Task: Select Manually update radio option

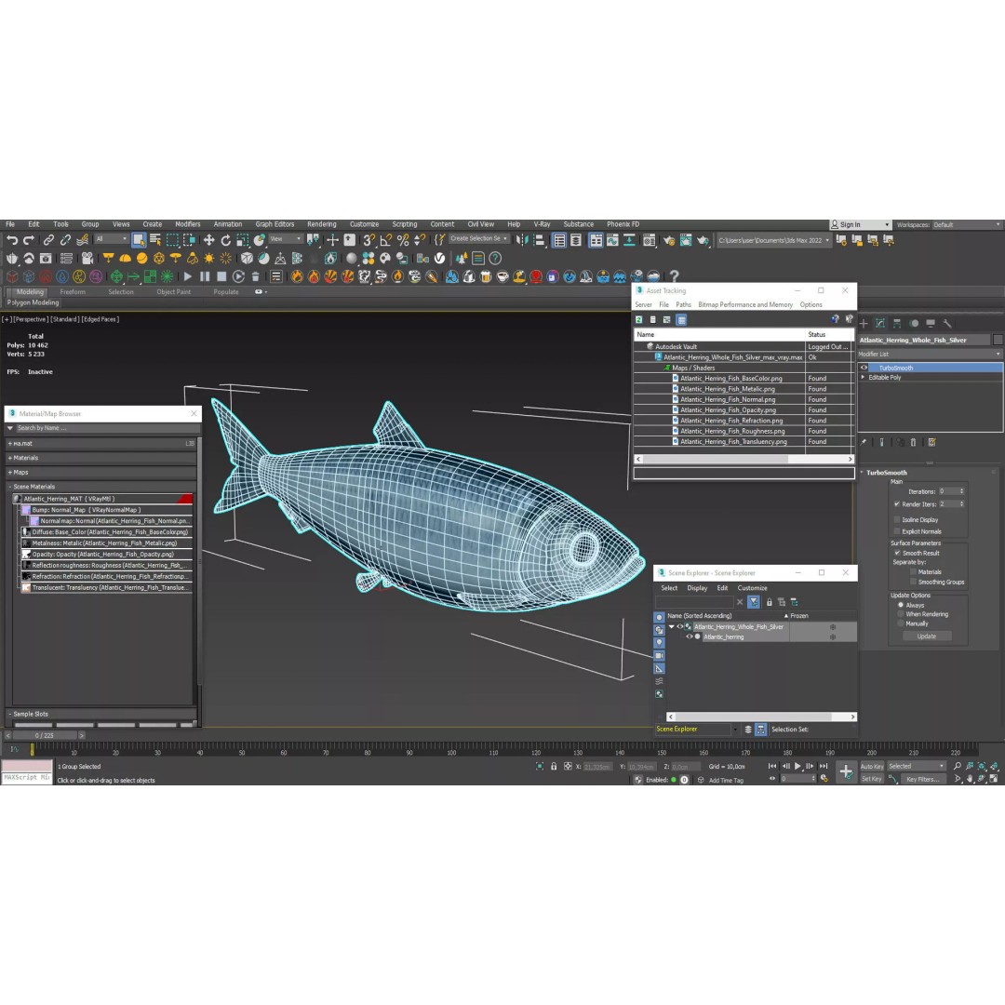Action: click(x=901, y=623)
